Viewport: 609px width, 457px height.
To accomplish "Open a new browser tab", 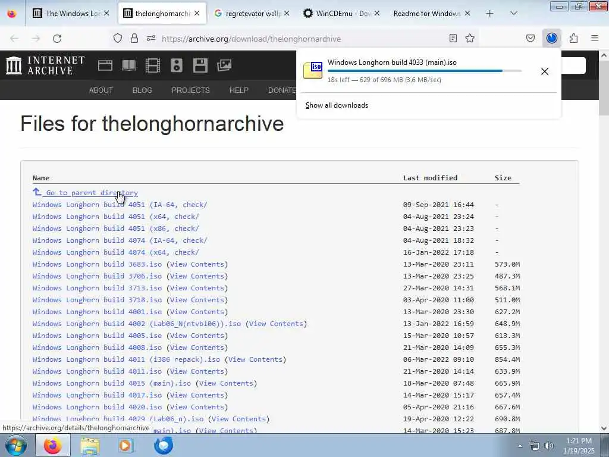I will (x=490, y=14).
